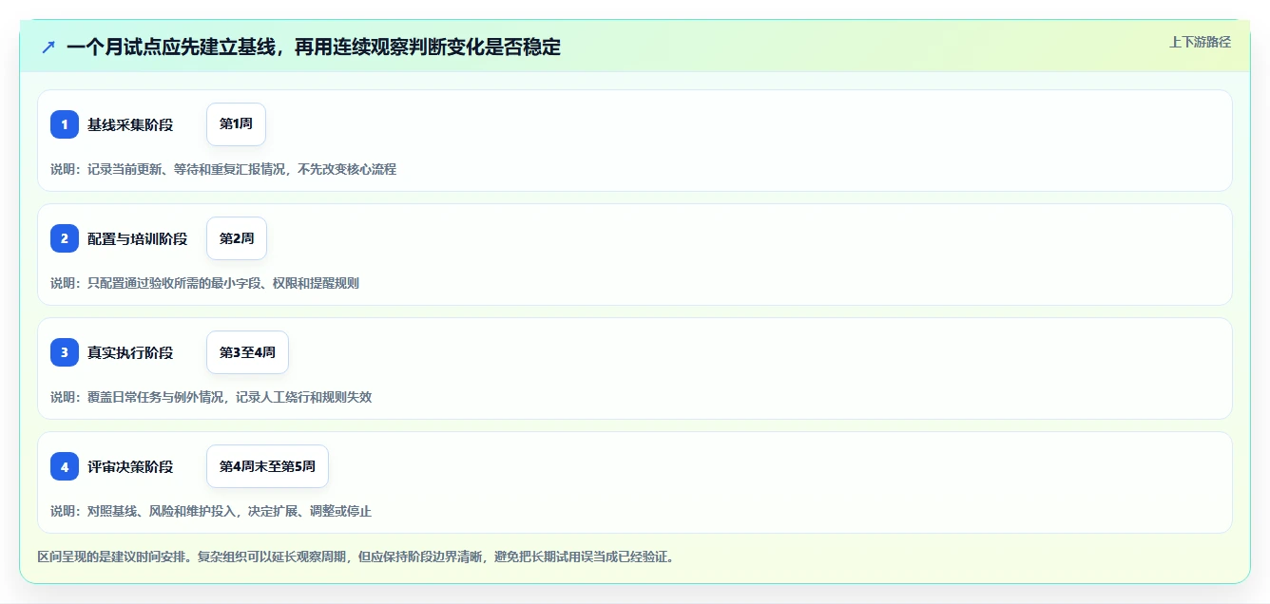1270x604 pixels.
Task: Click the 评审决策阶段 stage title
Action: point(130,466)
